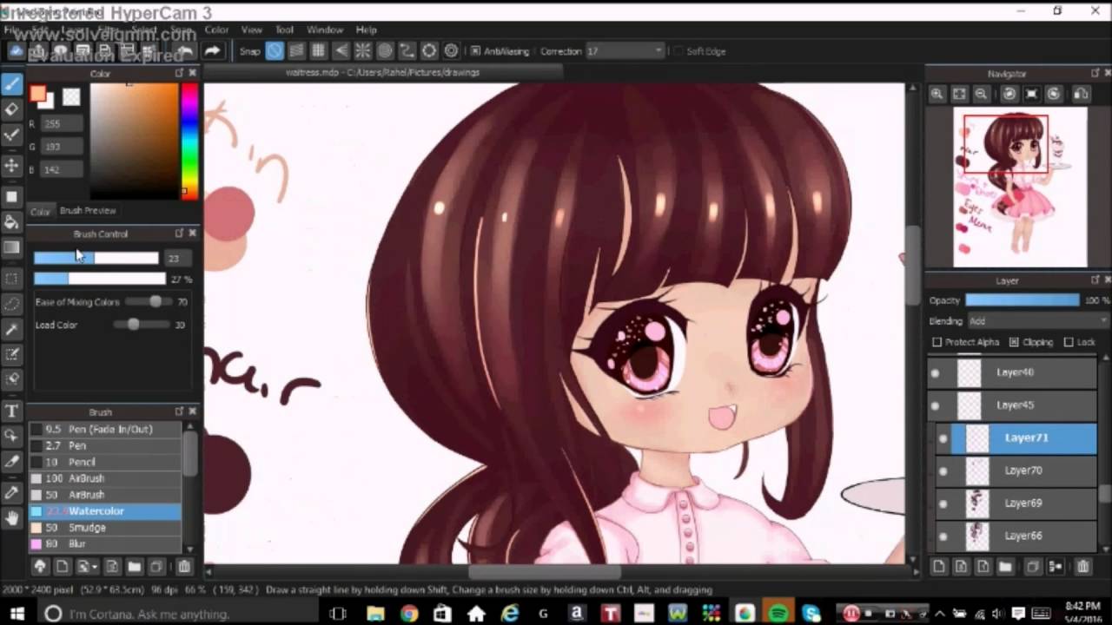
Task: Adjust the Load Color slider
Action: [x=142, y=325]
